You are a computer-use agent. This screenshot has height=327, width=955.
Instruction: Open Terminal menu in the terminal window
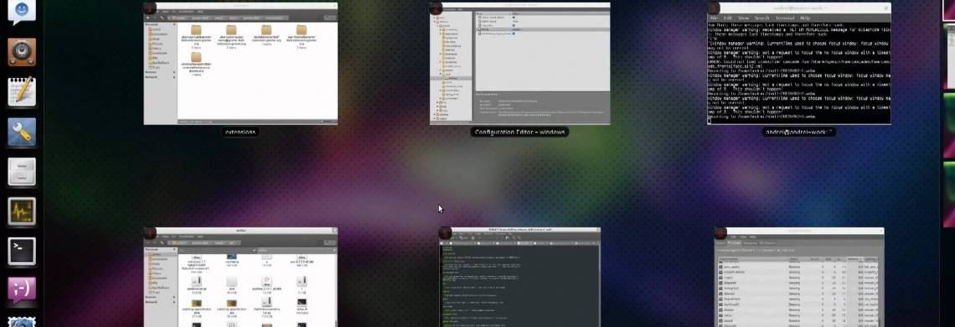point(785,18)
